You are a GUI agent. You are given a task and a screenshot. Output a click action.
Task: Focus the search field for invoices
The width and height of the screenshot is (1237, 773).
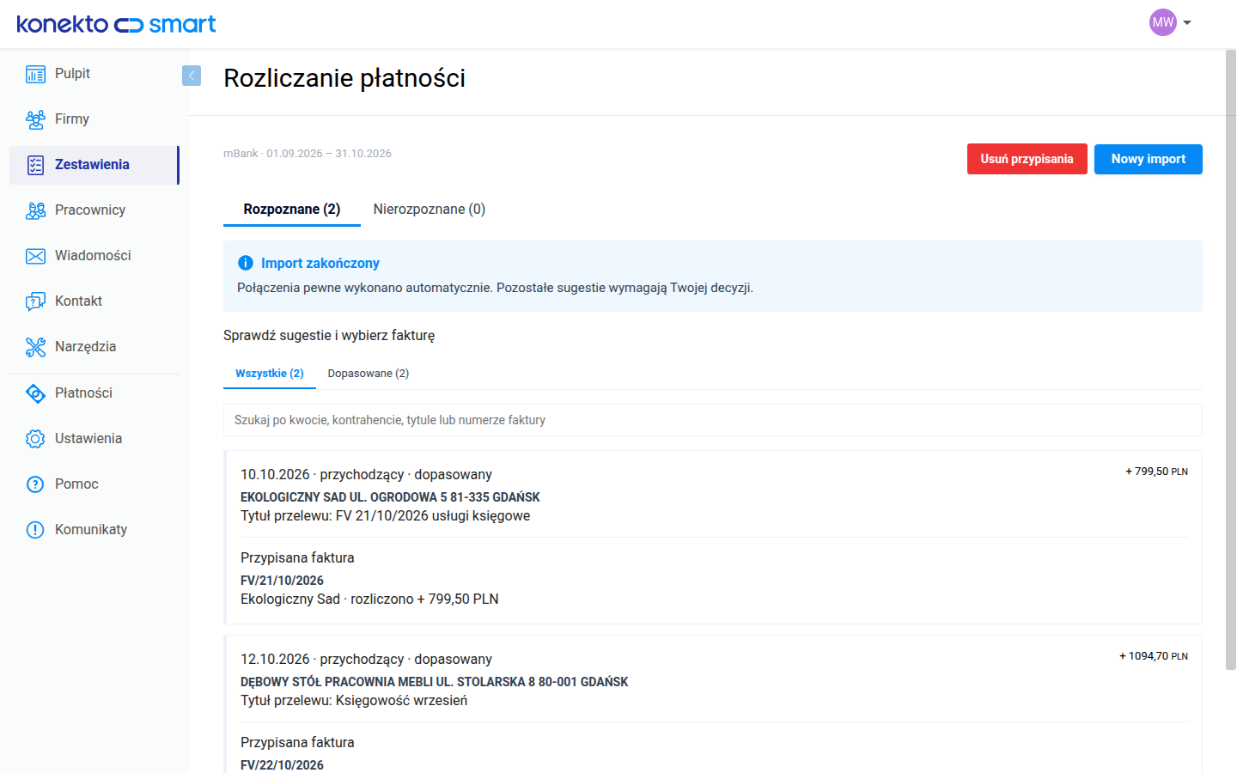713,420
